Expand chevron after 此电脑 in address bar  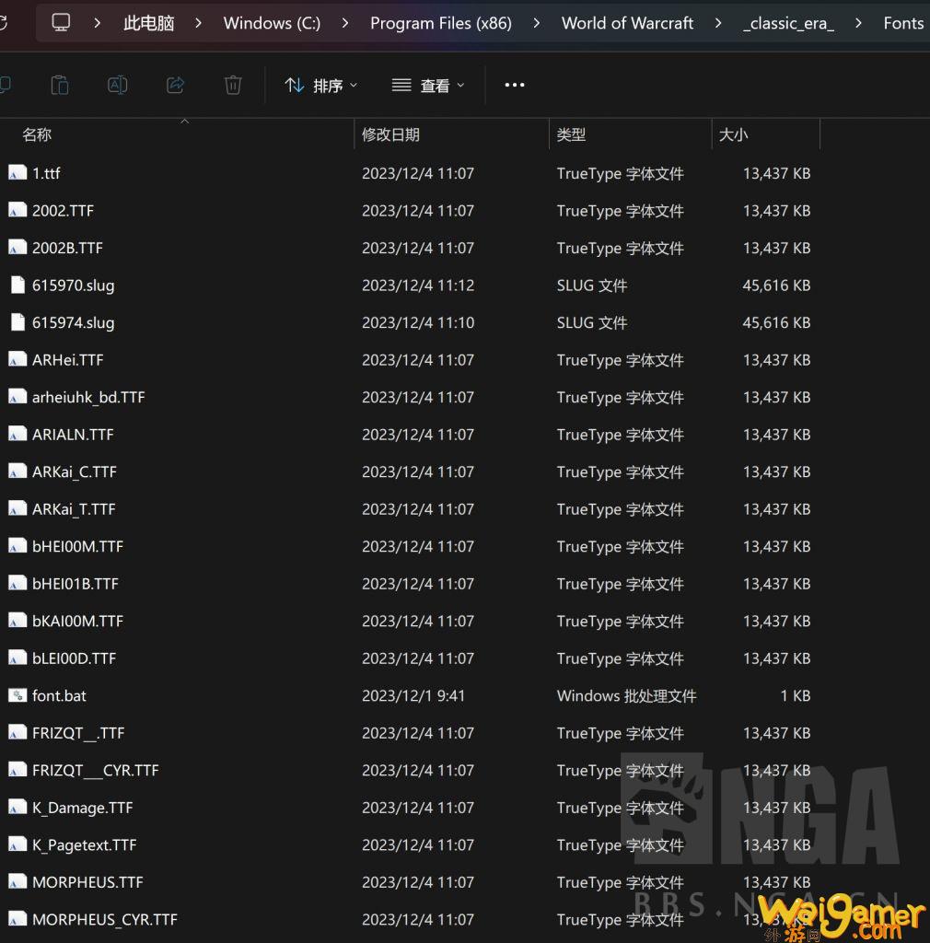[198, 23]
